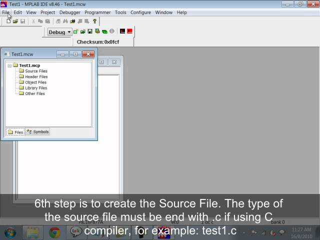Click the Find binoculars icon
The width and height of the screenshot is (320, 240).
click(x=65, y=21)
